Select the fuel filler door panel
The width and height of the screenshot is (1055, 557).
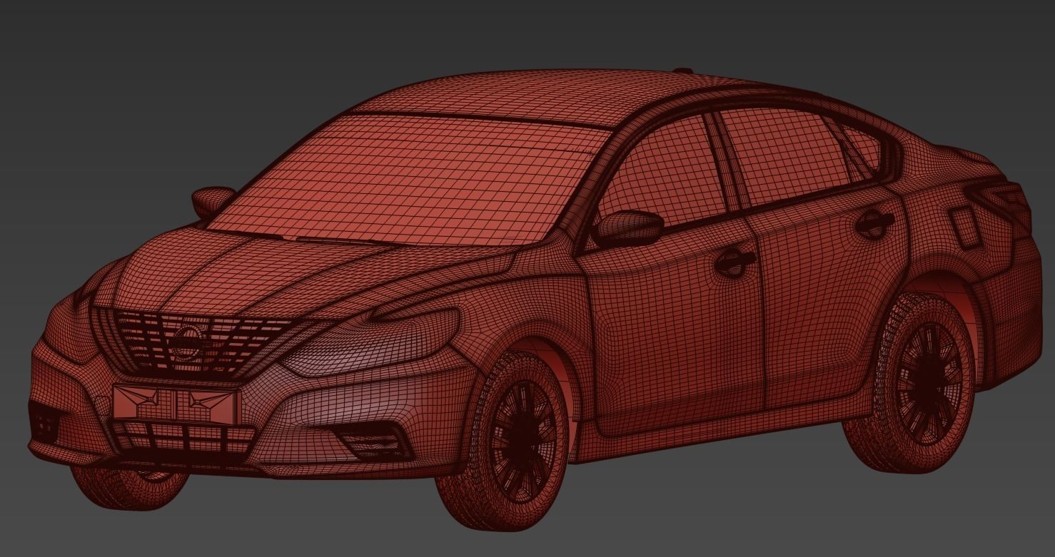[x=964, y=228]
